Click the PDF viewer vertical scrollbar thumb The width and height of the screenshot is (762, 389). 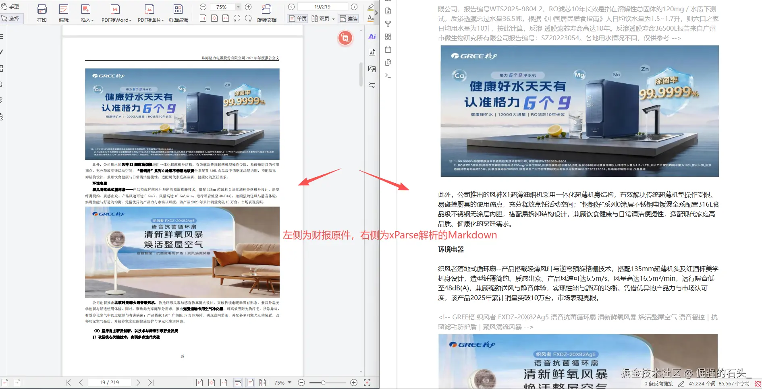point(361,74)
